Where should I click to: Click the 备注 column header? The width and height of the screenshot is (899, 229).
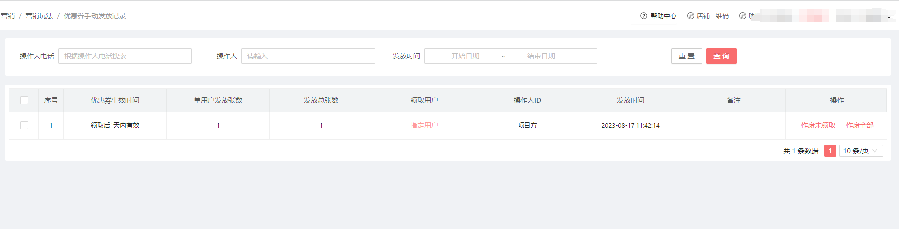click(733, 100)
